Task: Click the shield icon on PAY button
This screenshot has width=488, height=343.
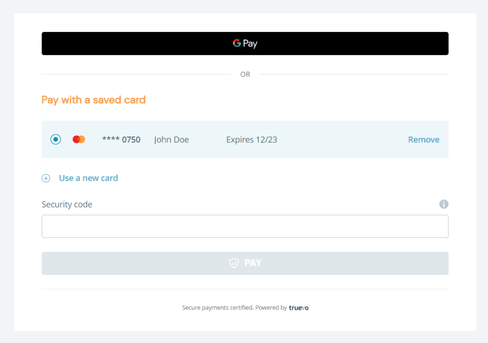Action: click(234, 263)
